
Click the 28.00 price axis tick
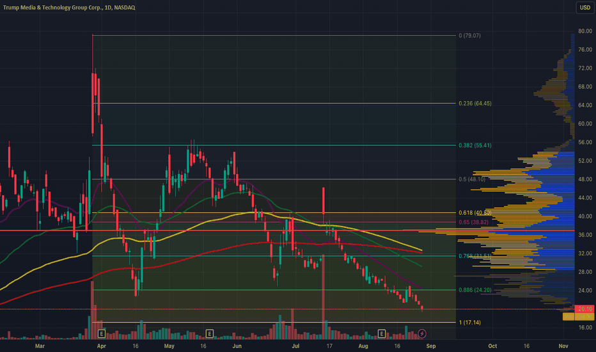coord(585,272)
